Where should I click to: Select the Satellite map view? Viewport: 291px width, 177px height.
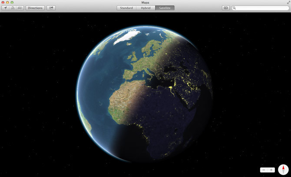[x=165, y=8]
